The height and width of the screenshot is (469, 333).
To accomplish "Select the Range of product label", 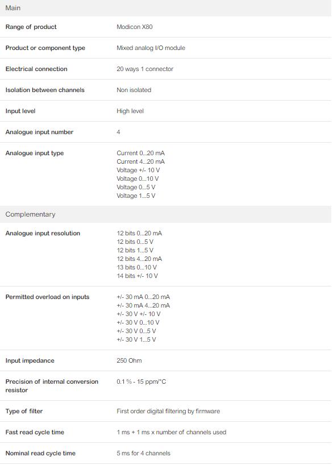I will point(31,27).
